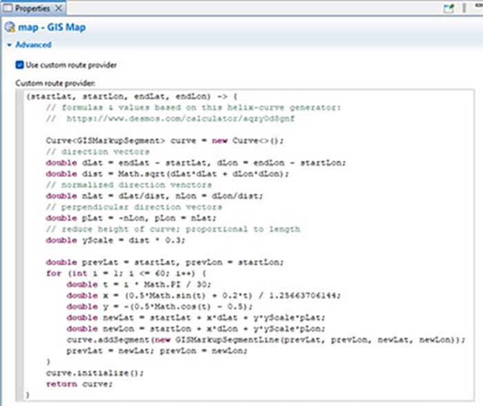Uncheck Use custom route provider
483x406 pixels.
(19, 65)
